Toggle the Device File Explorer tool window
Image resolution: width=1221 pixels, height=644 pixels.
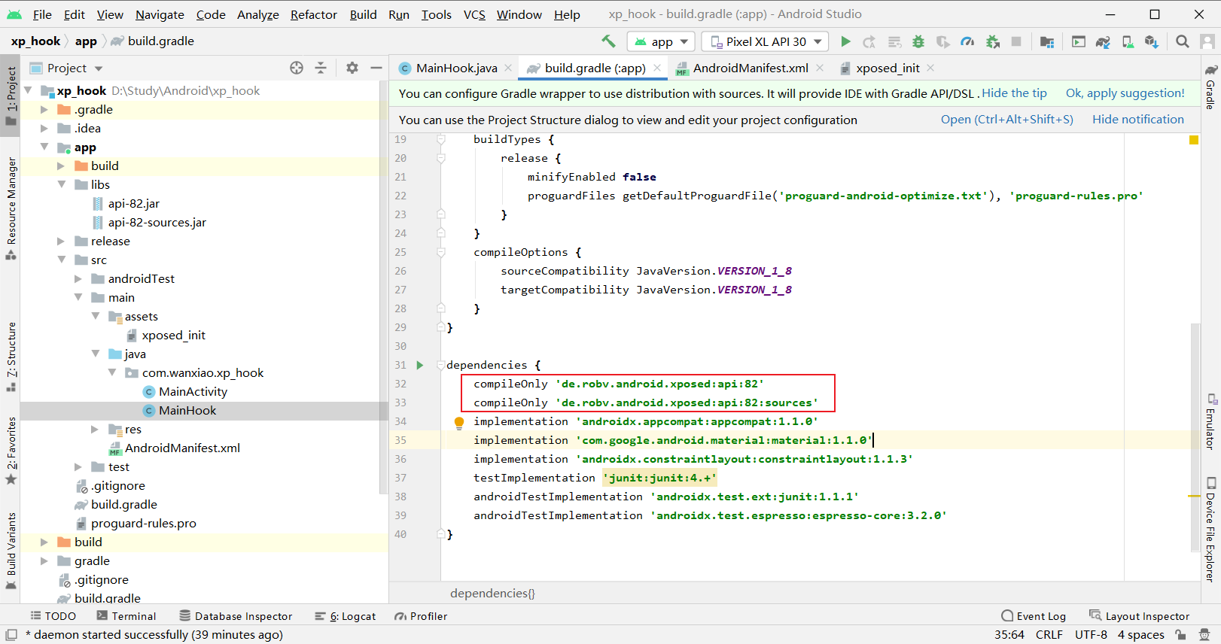[1210, 529]
